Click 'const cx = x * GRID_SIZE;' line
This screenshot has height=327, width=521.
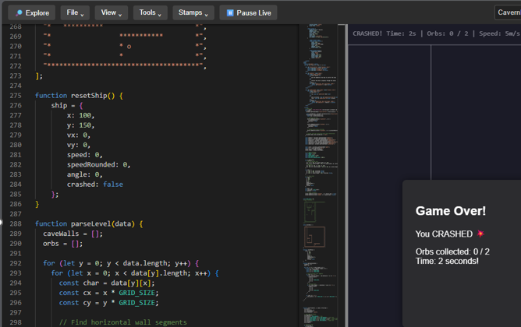(x=108, y=294)
